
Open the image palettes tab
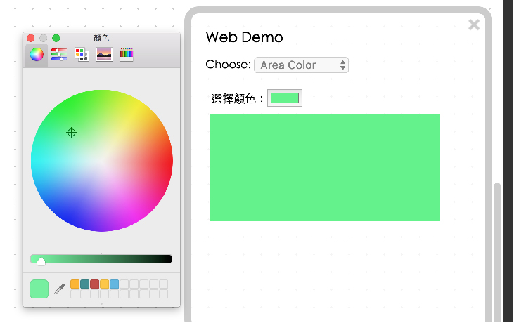[x=104, y=54]
